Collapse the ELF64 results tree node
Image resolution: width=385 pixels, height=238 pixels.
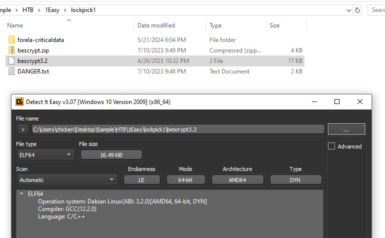click(x=21, y=194)
